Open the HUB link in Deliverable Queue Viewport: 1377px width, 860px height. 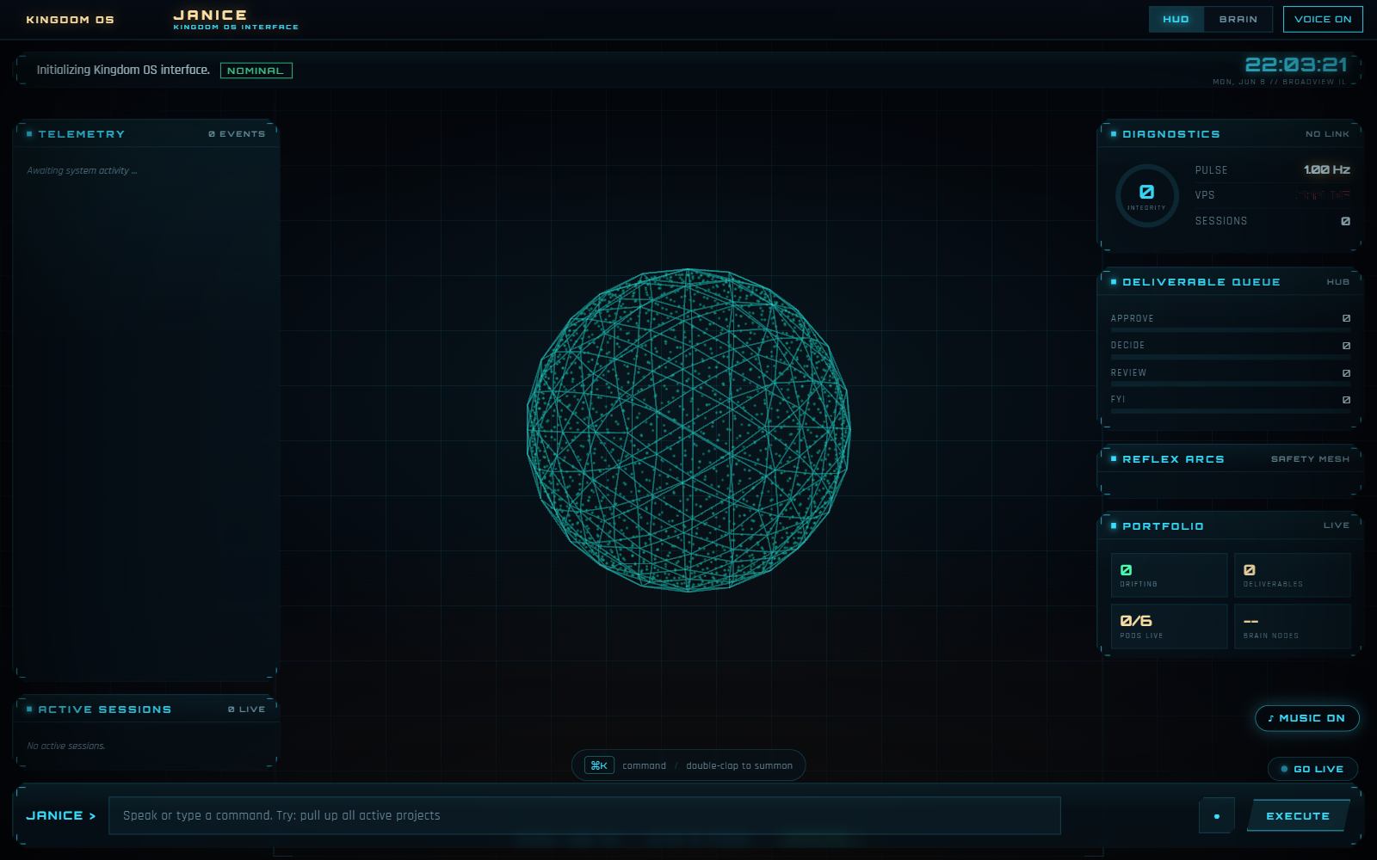coord(1337,282)
